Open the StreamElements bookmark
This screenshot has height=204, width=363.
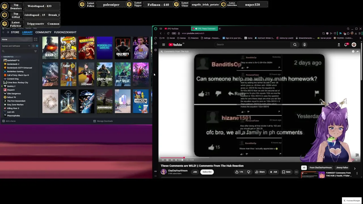coord(305,38)
